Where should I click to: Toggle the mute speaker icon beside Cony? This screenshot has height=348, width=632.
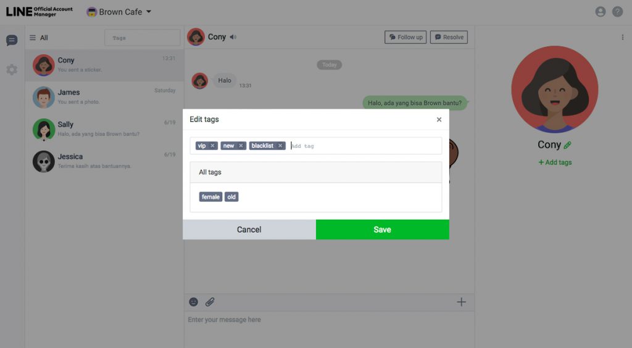(x=233, y=37)
